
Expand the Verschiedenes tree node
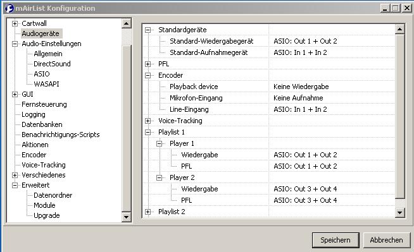[15, 175]
